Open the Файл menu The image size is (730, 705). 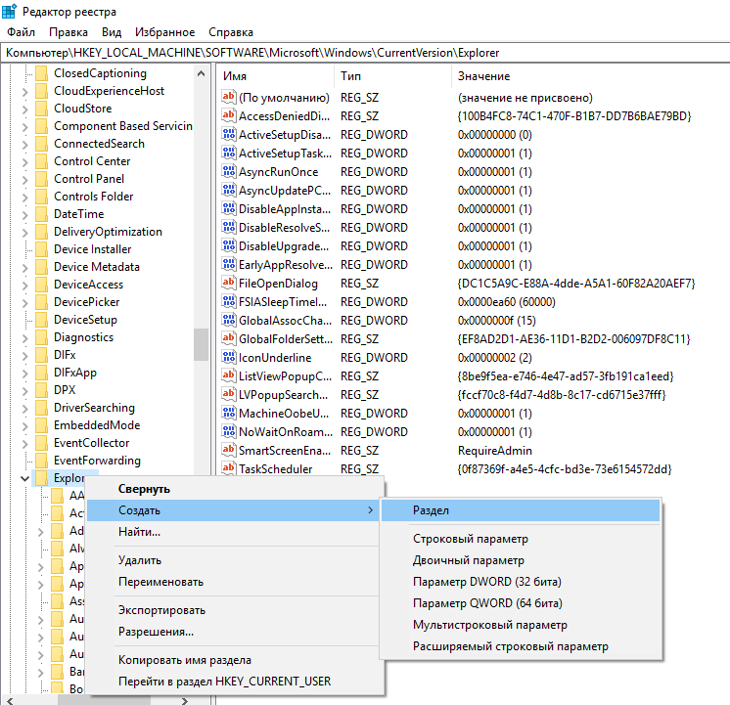click(x=21, y=32)
